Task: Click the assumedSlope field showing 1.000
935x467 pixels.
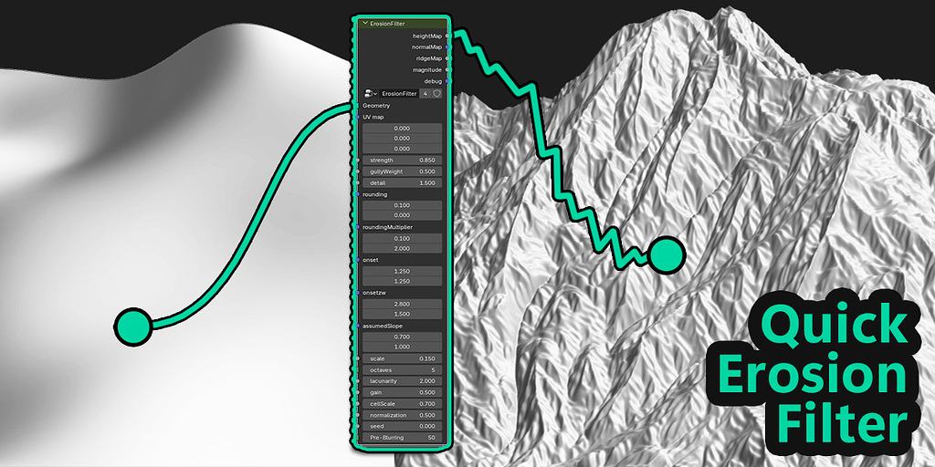Action: [403, 348]
